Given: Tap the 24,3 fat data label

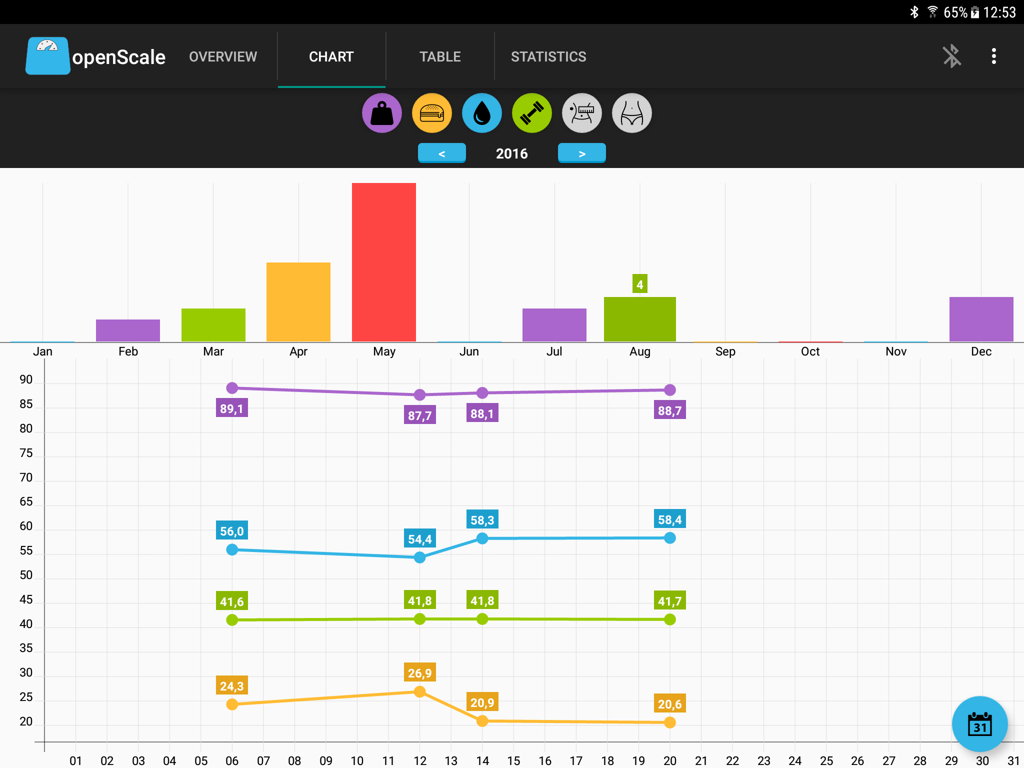Looking at the screenshot, I should pyautogui.click(x=232, y=685).
